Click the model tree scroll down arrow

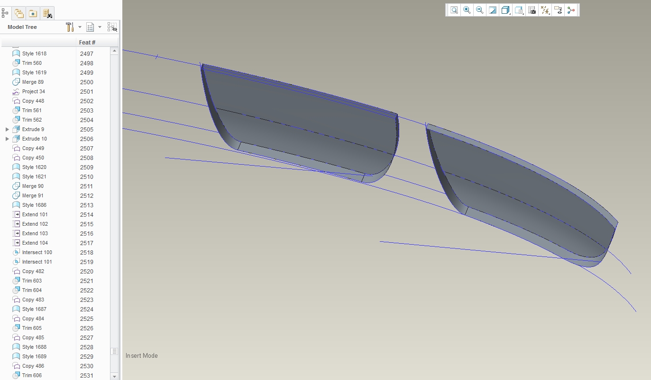coord(114,376)
